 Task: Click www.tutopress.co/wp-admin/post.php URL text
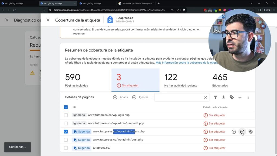point(118,139)
